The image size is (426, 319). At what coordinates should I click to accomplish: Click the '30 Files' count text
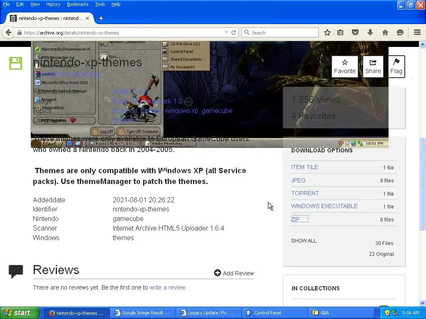click(x=384, y=243)
